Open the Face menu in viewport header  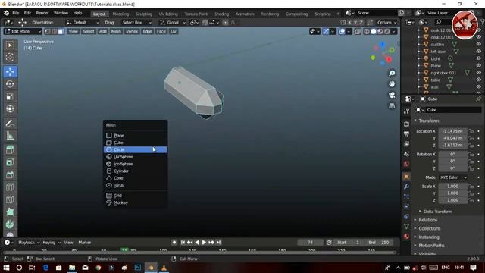point(161,32)
